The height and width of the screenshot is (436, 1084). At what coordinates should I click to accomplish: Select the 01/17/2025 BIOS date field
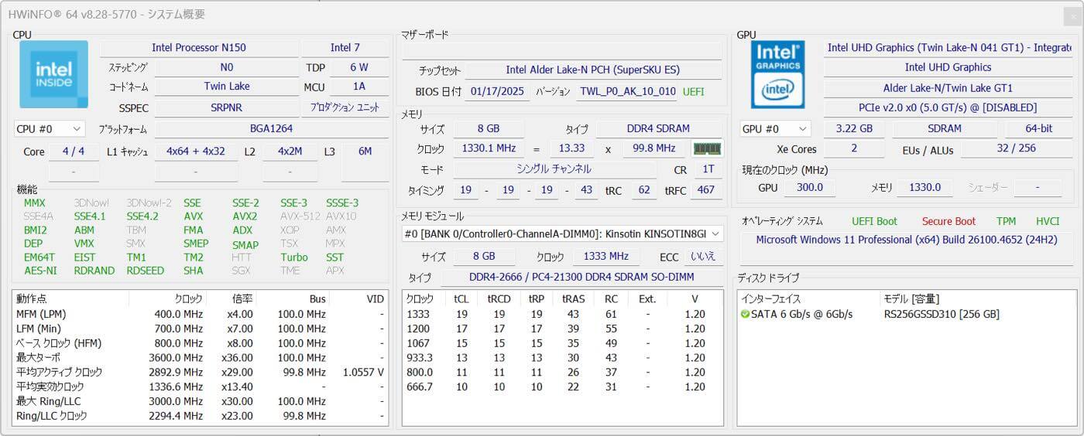point(496,91)
